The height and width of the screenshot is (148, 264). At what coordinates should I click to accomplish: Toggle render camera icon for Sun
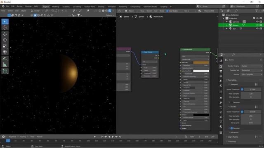coord(261,28)
